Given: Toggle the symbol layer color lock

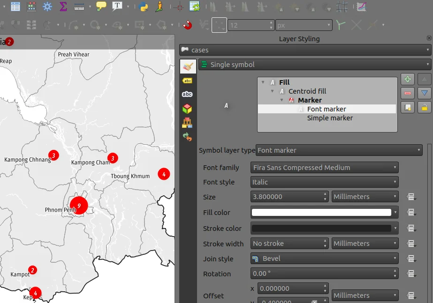Looking at the screenshot, I should [x=424, y=108].
